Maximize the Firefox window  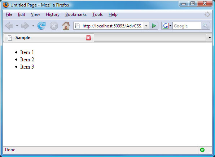pos(193,4)
